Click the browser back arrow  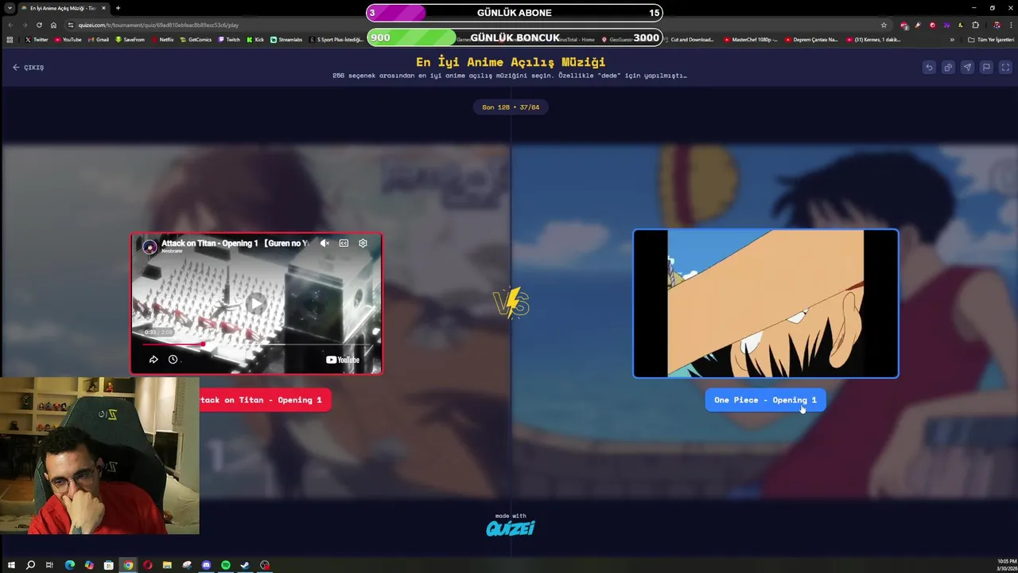pyautogui.click(x=10, y=25)
